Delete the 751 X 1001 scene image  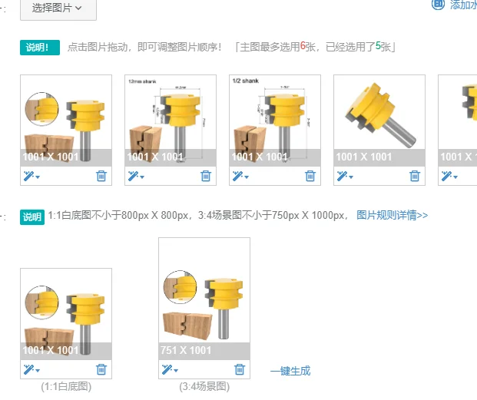pos(240,369)
